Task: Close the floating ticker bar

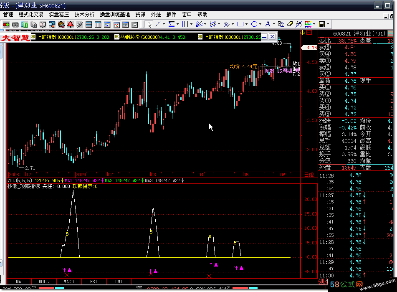Action: point(272,36)
